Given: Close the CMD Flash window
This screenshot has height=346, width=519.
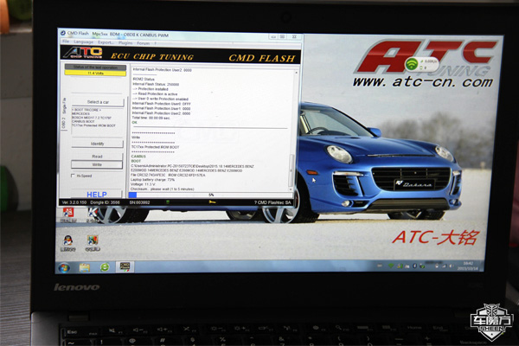Looking at the screenshot, I should [x=294, y=36].
